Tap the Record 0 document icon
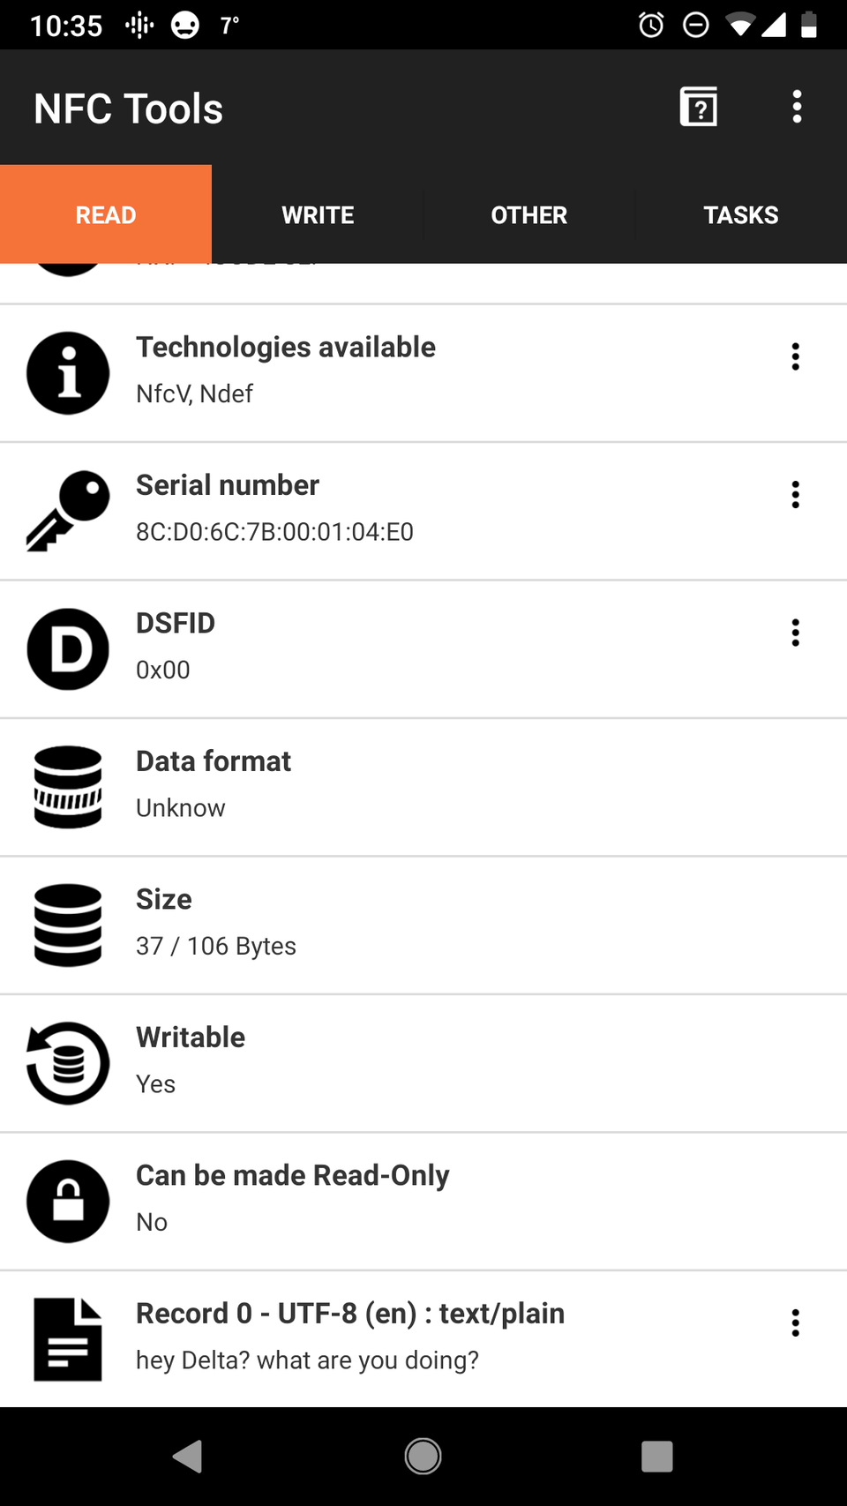The height and width of the screenshot is (1506, 847). pos(68,1339)
